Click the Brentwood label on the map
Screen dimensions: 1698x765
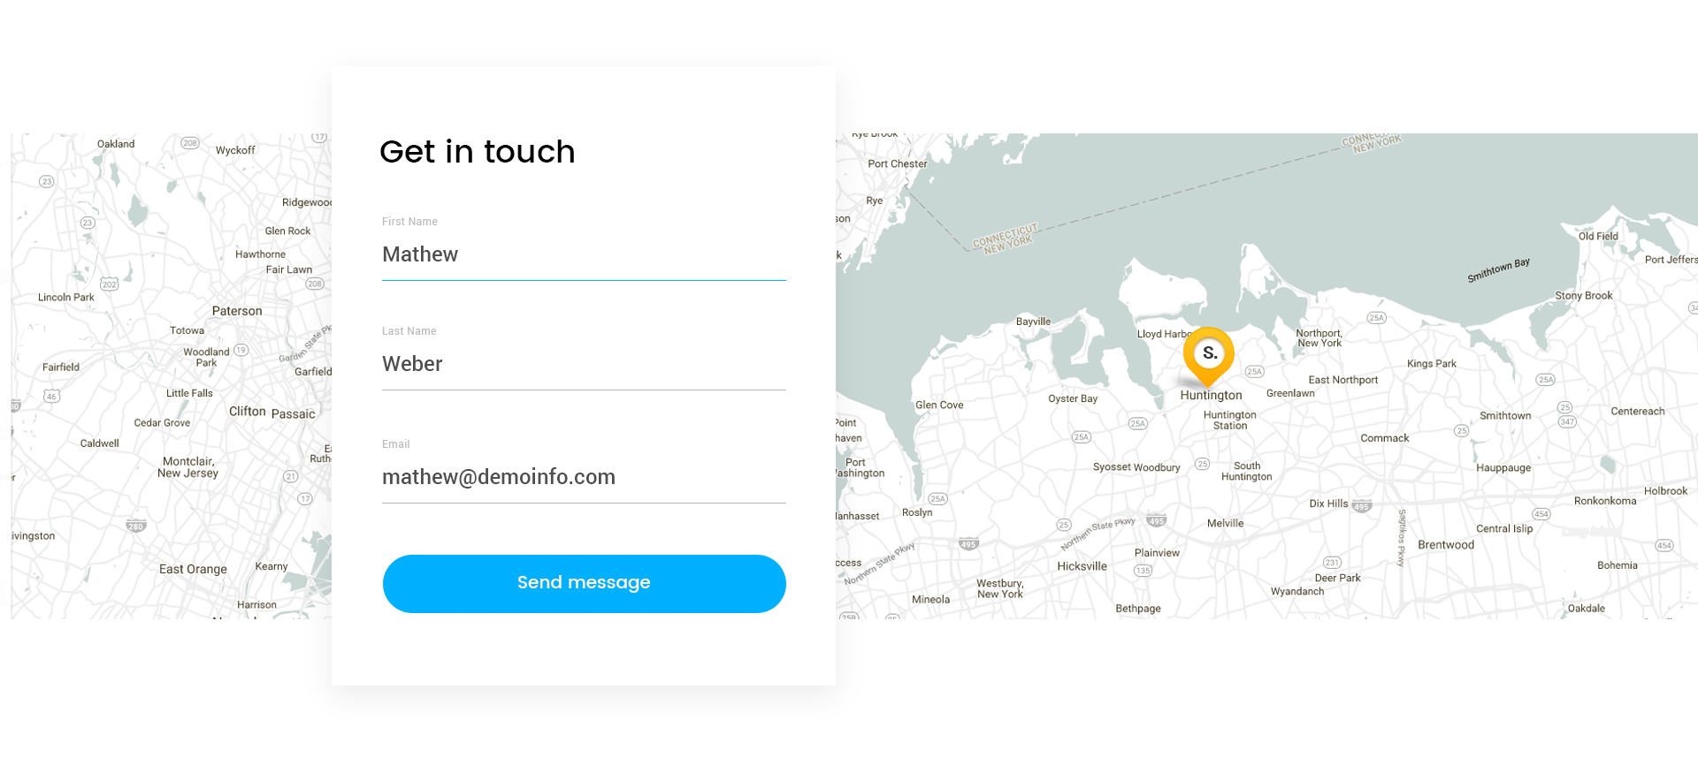(1446, 545)
